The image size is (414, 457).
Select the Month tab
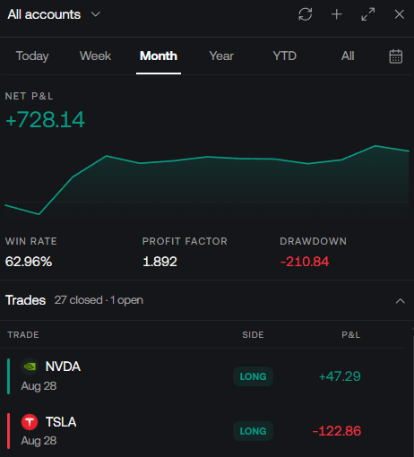(159, 56)
